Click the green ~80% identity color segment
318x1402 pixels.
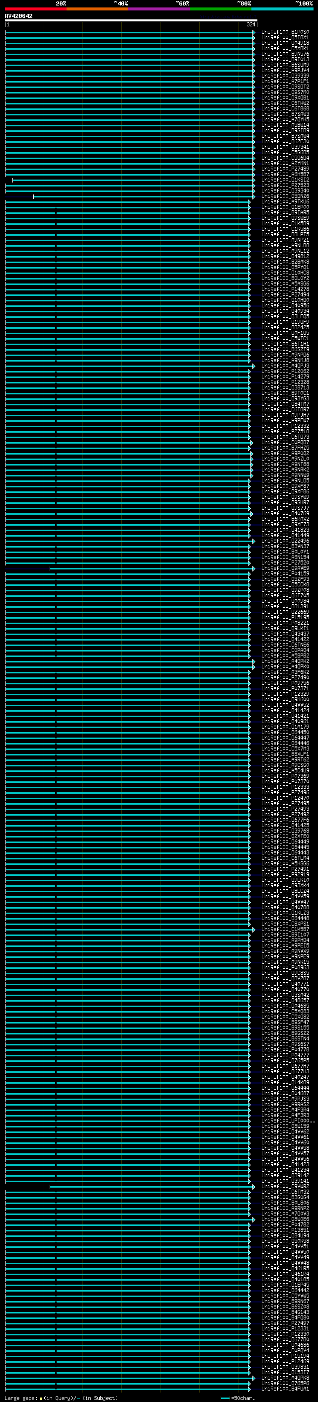click(x=221, y=9)
